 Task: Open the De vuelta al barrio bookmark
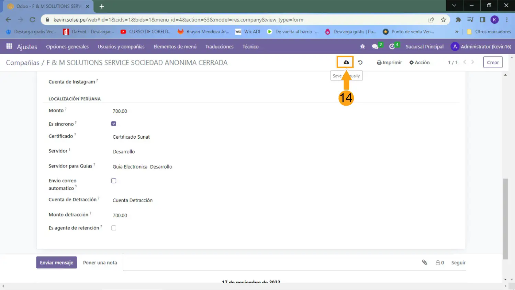tap(293, 32)
